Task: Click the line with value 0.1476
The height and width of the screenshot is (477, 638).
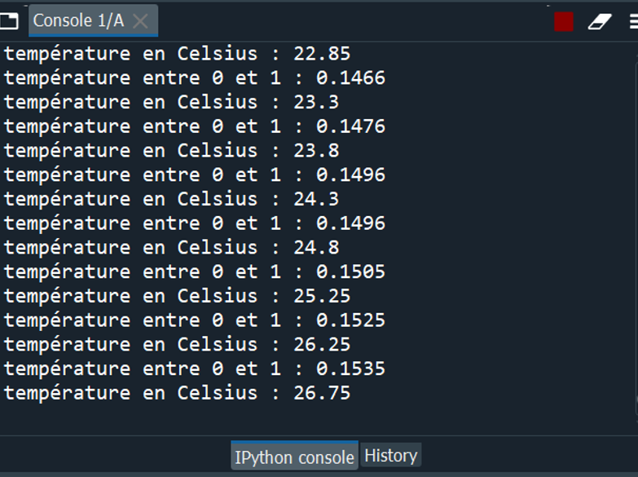Action: [x=194, y=126]
